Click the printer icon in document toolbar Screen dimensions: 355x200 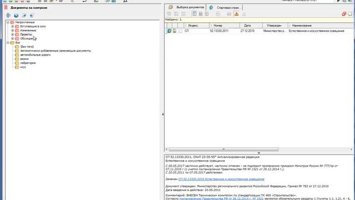[229, 14]
